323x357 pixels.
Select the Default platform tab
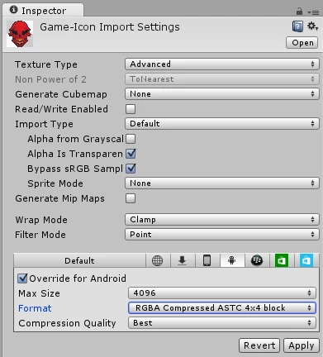tap(79, 260)
